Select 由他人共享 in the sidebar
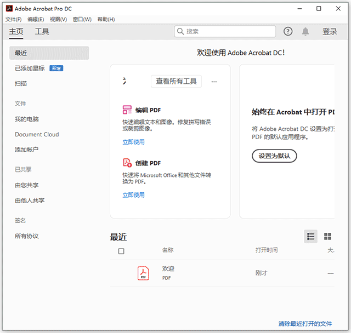Image resolution: width=351 pixels, height=333 pixels. click(x=30, y=200)
